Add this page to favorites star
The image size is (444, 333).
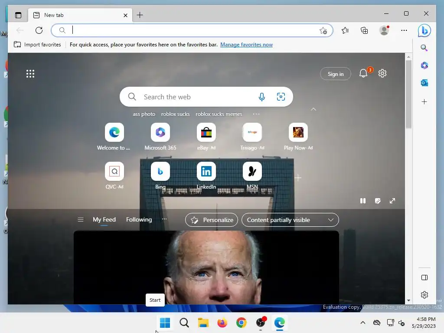[x=323, y=30]
